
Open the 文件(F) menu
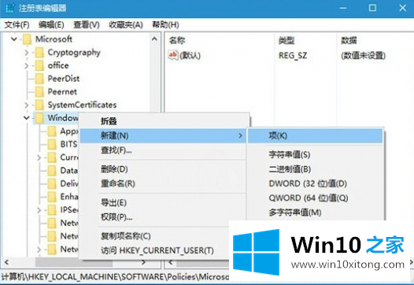[x=17, y=25]
